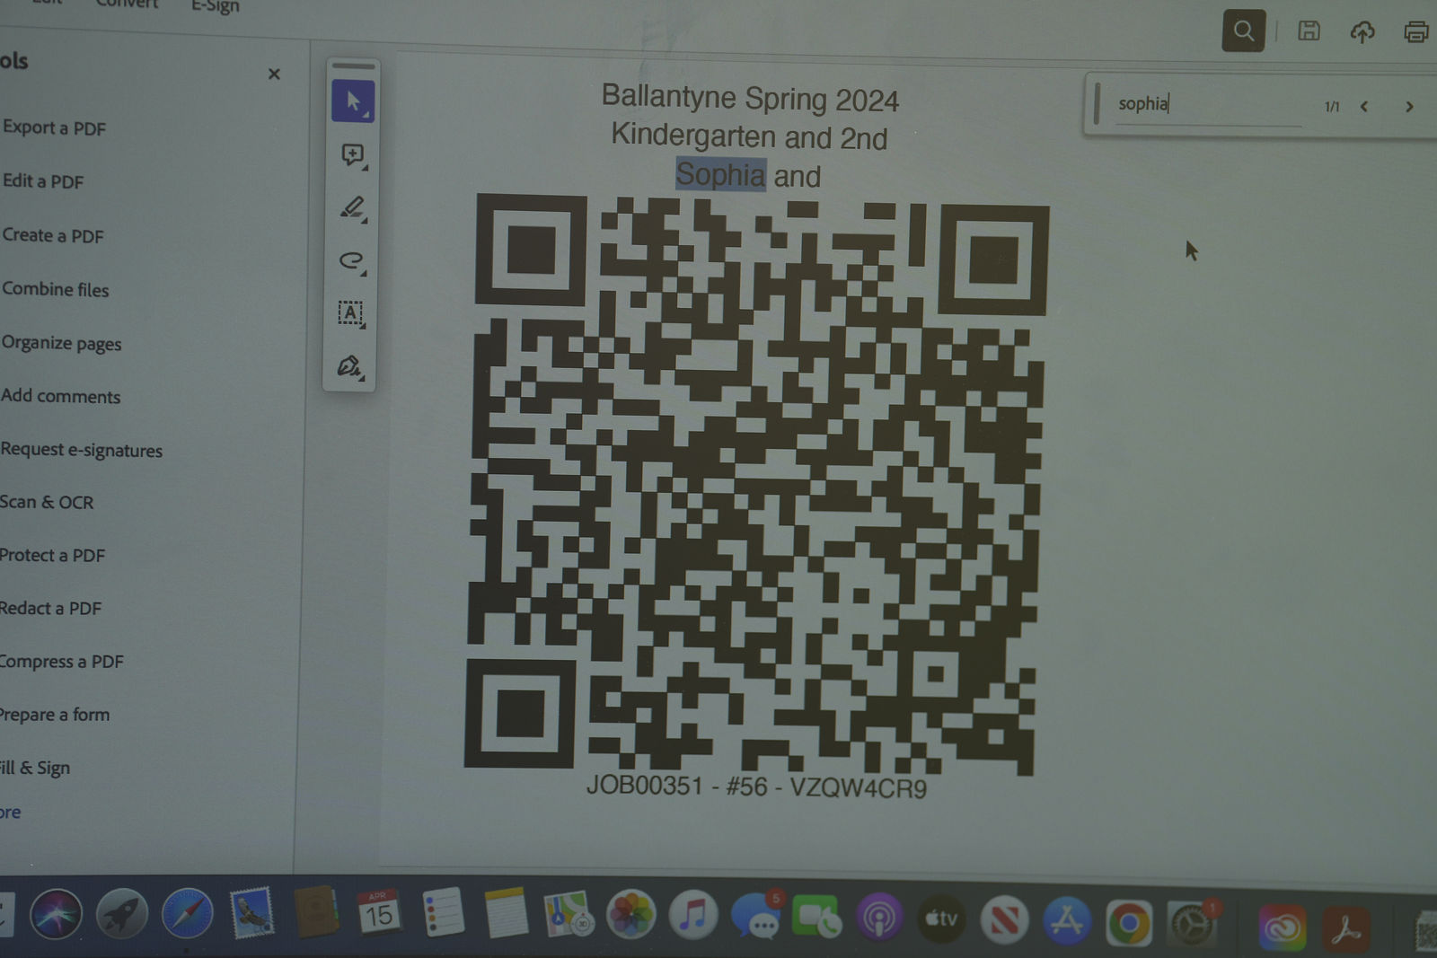Image resolution: width=1437 pixels, height=958 pixels.
Task: Click the cloud upload icon
Action: [1362, 32]
